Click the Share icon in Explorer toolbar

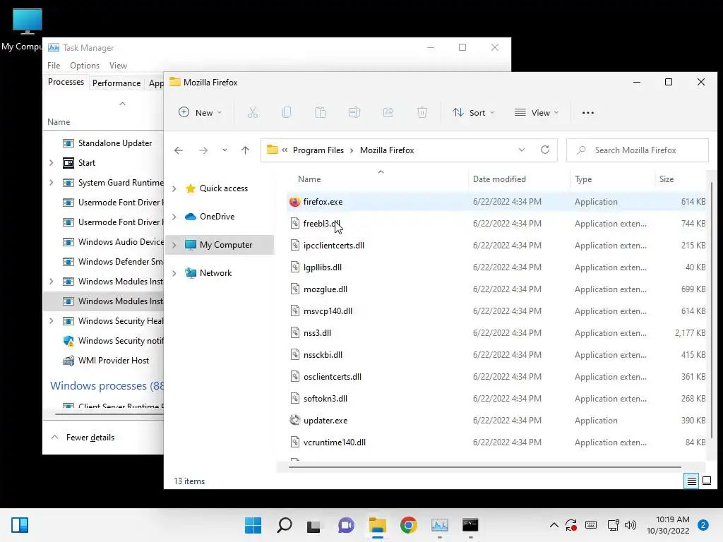click(388, 112)
